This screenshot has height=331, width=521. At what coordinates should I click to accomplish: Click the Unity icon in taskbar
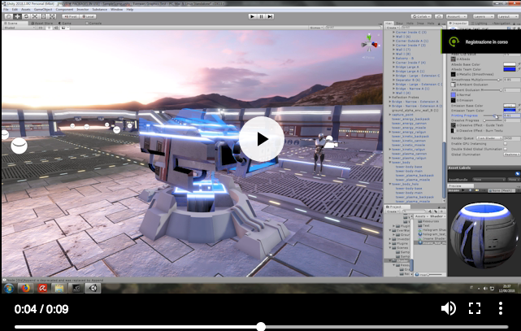point(93,288)
